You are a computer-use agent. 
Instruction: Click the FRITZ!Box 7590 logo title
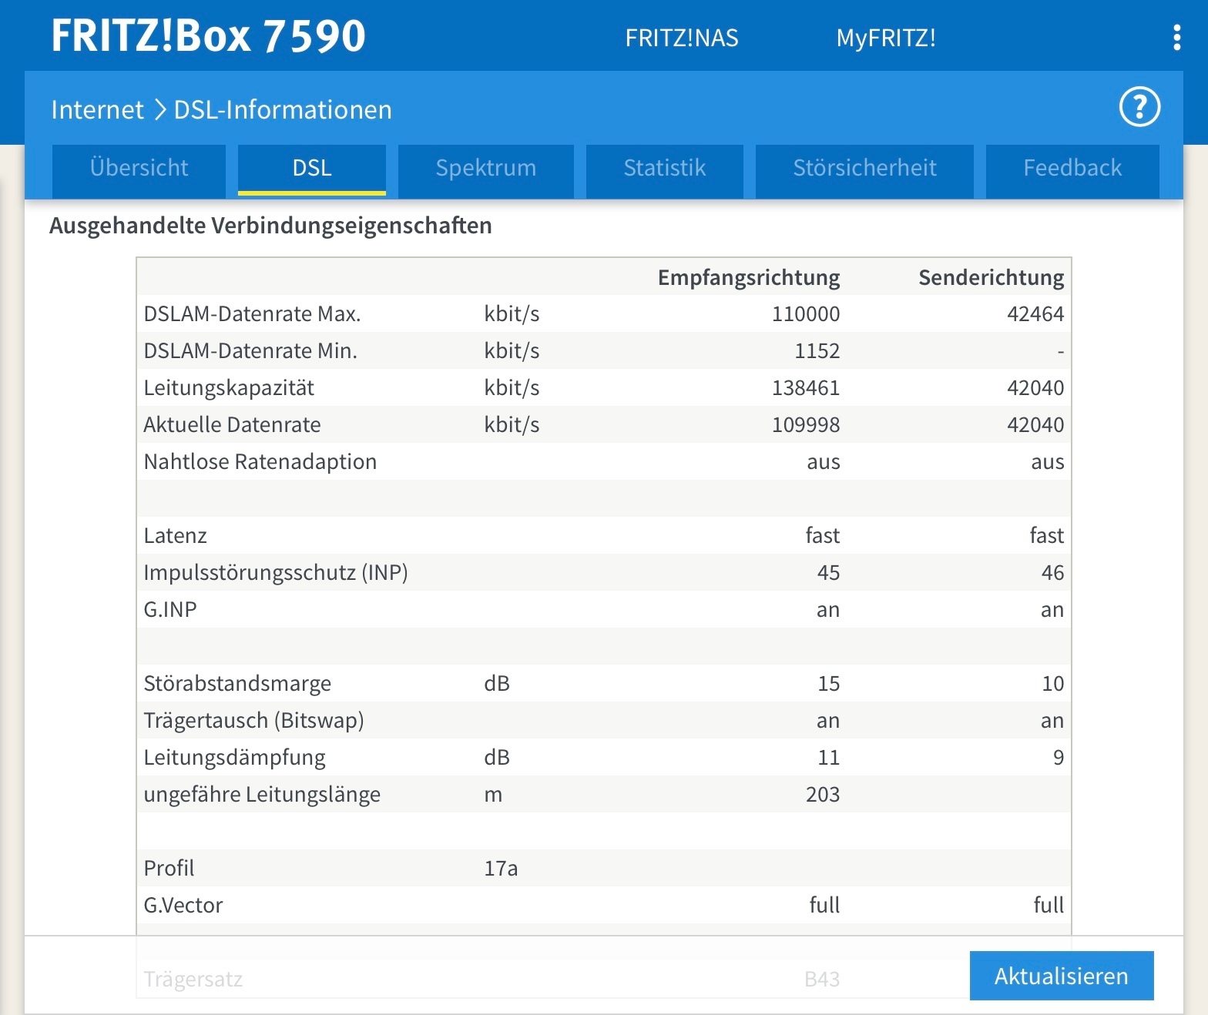[x=208, y=35]
